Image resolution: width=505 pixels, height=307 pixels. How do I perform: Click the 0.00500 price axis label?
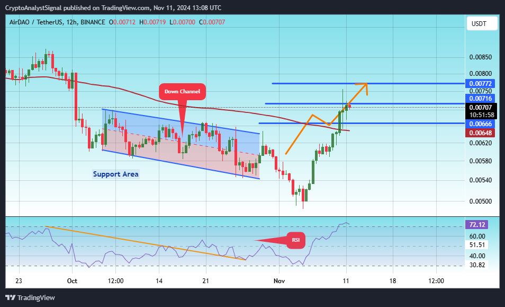tap(481, 201)
